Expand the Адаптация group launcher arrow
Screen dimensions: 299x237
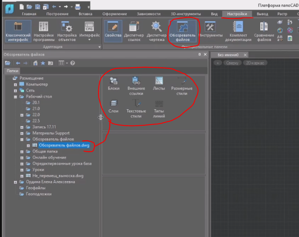point(99,47)
